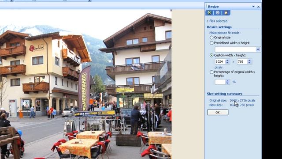Image resolution: width=282 pixels, height=159 pixels.
Task: Go back in the Resize task pane
Action: 209,13
